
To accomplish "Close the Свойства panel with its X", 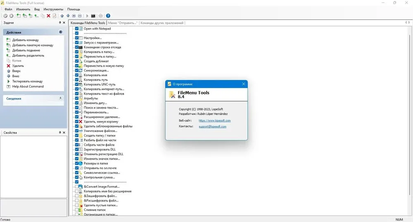I will click(64, 132).
